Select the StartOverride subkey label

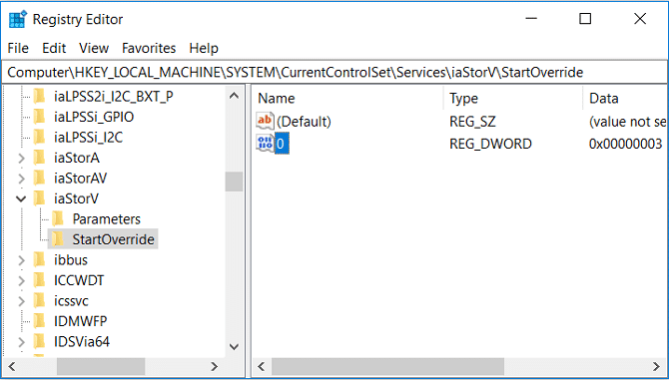[x=113, y=239]
